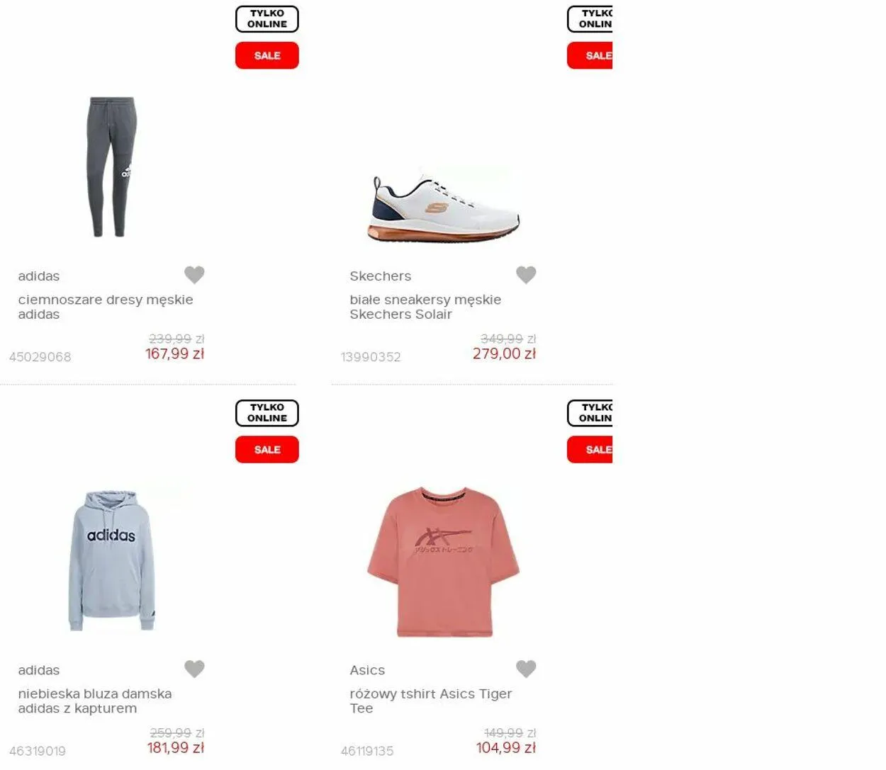Open the pink Asics t-shirt image
Viewport: 886px width, 770px height.
coord(444,561)
